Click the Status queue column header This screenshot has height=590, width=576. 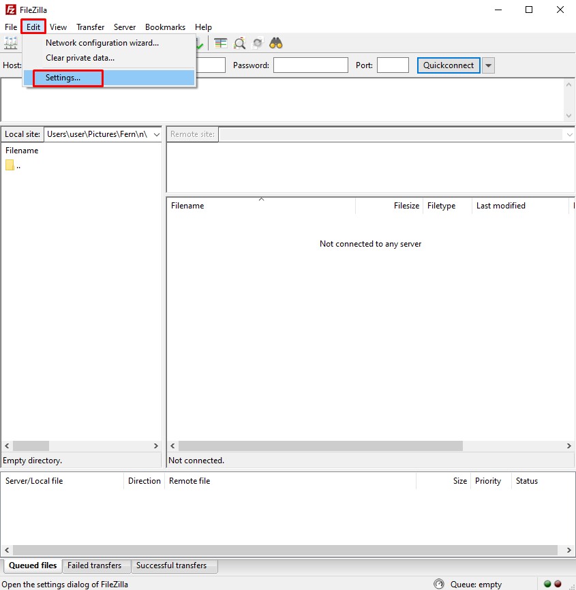[543, 481]
